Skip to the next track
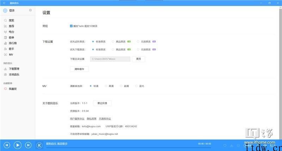This screenshot has width=282, height=151. click(28, 145)
